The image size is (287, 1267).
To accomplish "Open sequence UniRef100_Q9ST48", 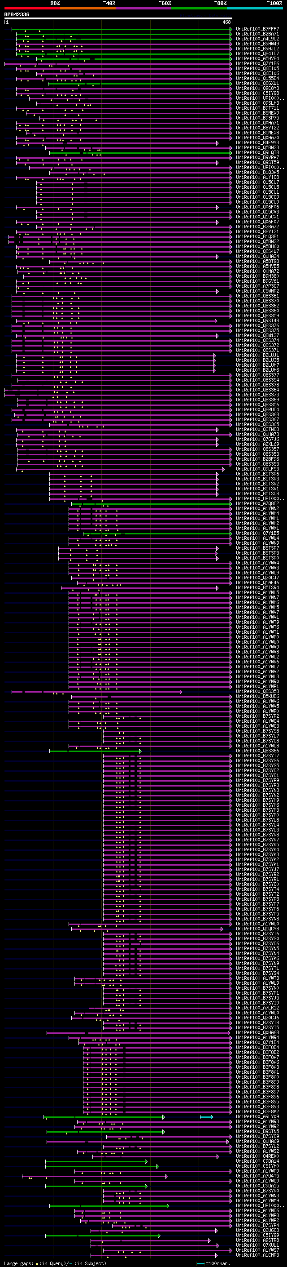I will click(257, 321).
